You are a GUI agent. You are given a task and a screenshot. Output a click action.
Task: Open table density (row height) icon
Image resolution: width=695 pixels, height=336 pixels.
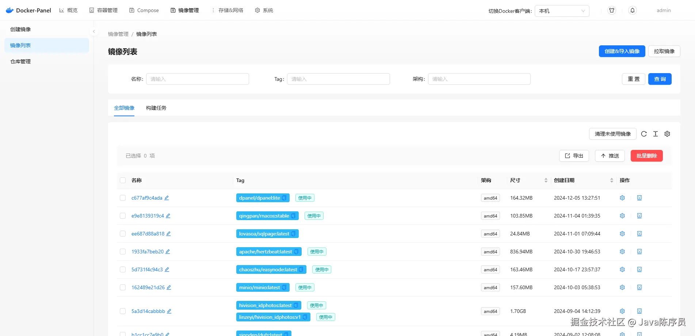656,134
